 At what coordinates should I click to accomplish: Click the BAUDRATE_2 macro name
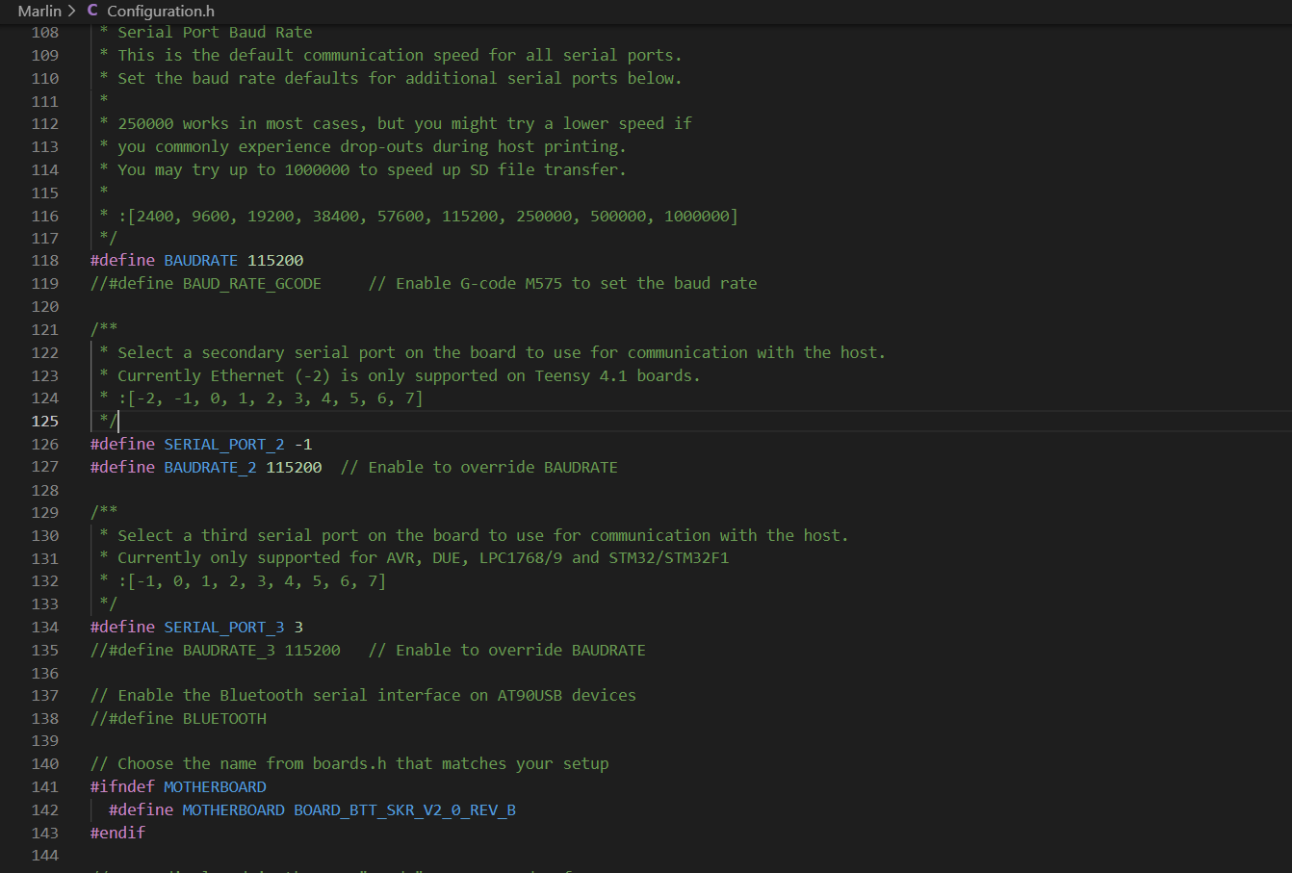pyautogui.click(x=210, y=467)
